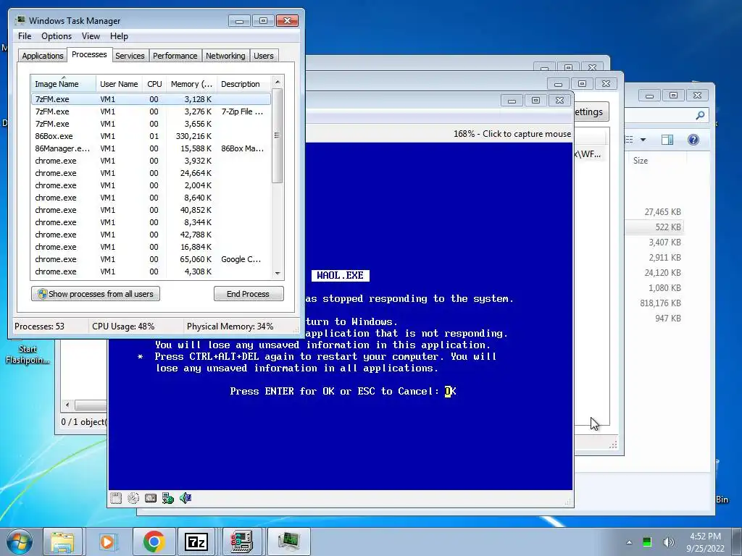Select the 7zFM.exe row using 3,656 K
742x556 pixels.
click(151, 124)
